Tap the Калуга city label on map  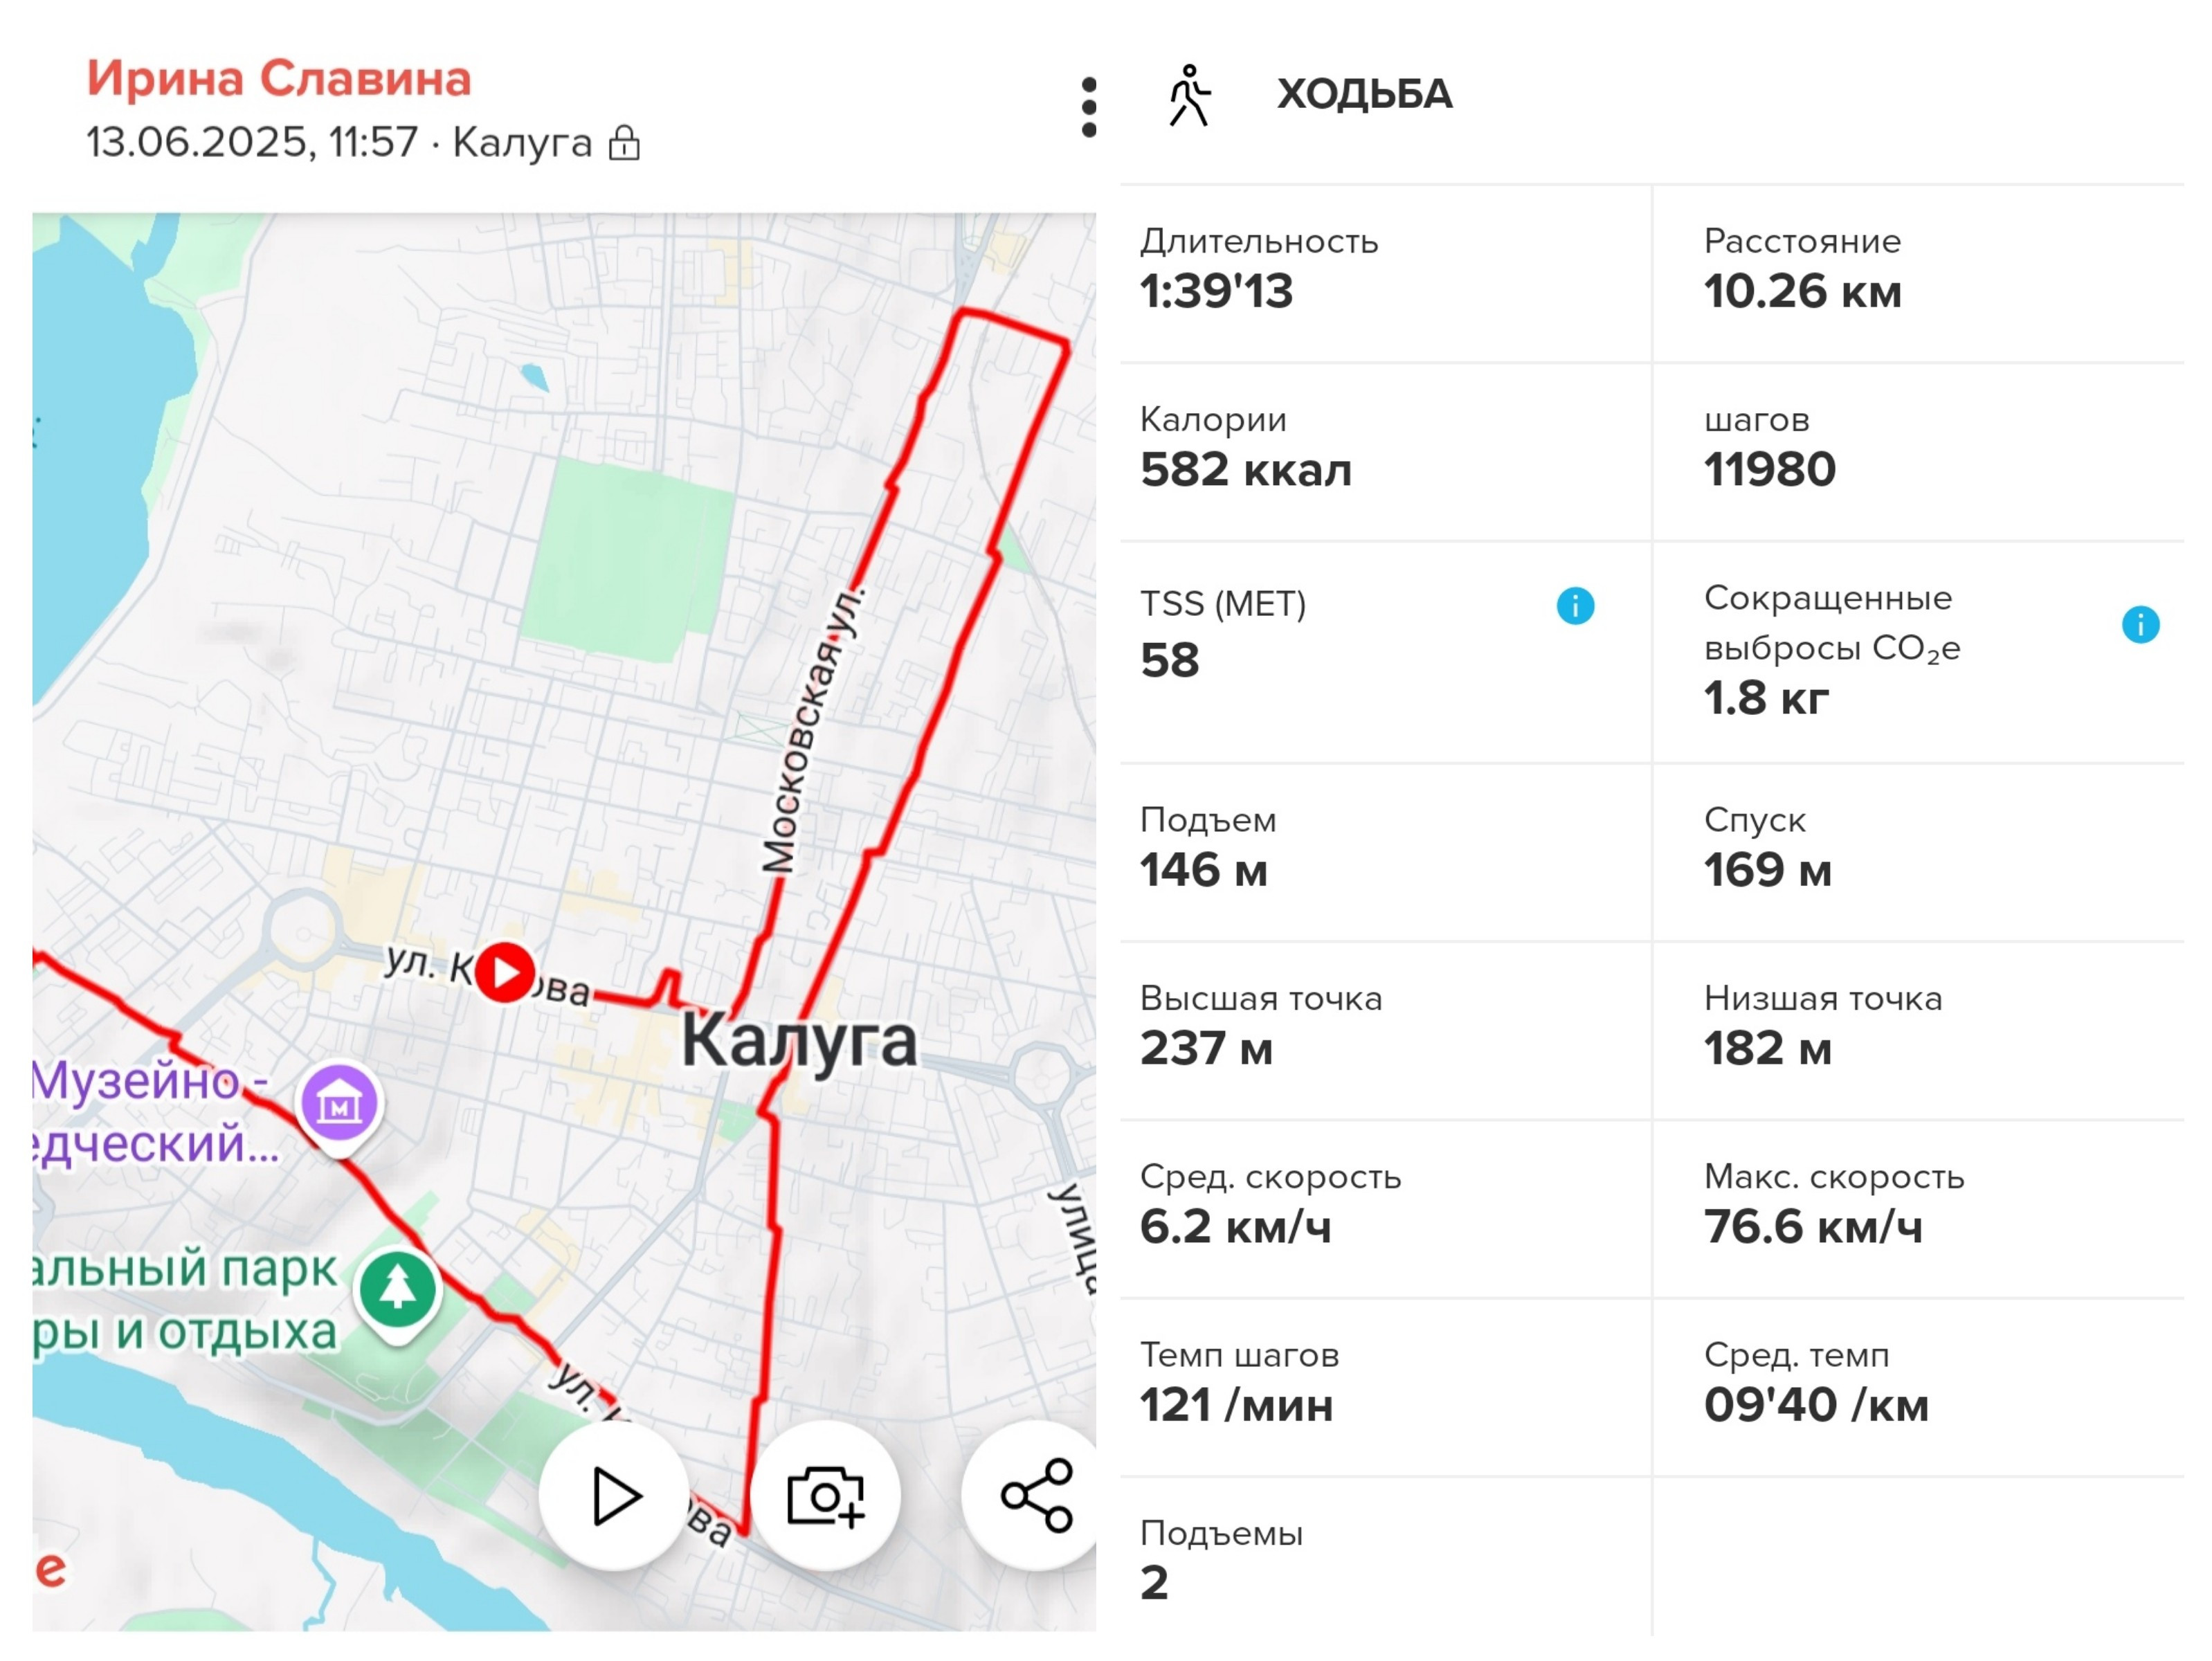coord(799,1040)
